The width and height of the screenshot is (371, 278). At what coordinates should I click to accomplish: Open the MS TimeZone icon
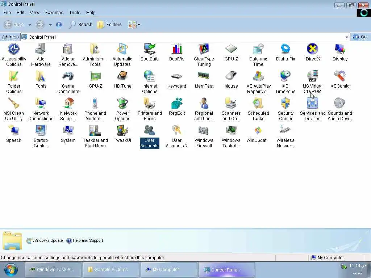285,76
